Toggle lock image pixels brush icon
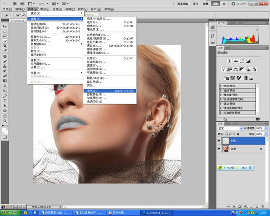 click(x=230, y=134)
